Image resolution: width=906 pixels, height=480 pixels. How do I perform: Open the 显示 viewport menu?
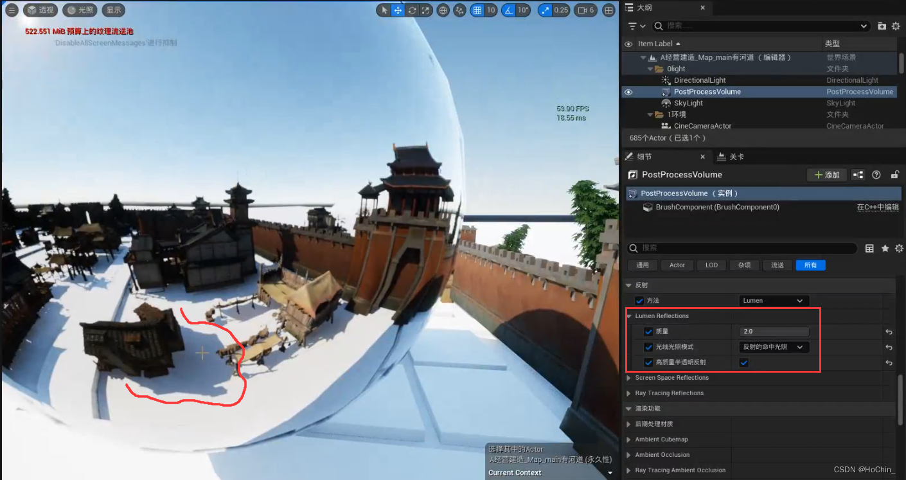point(114,10)
